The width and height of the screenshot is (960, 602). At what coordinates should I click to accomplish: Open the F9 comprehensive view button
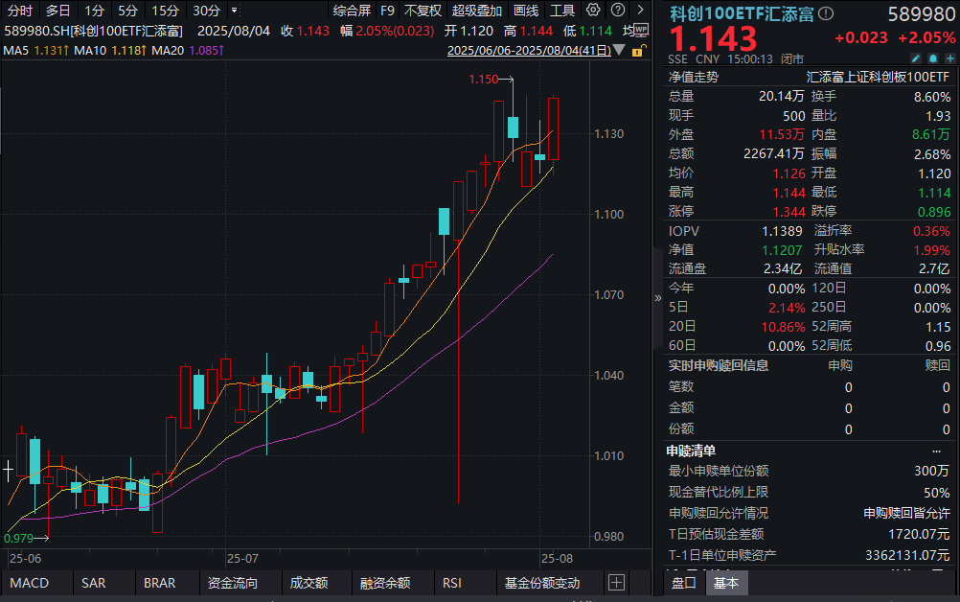coord(388,10)
